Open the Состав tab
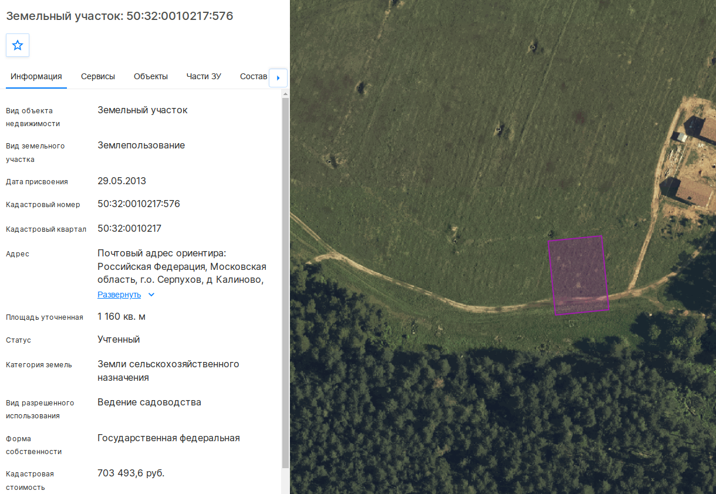This screenshot has height=494, width=716. (254, 76)
